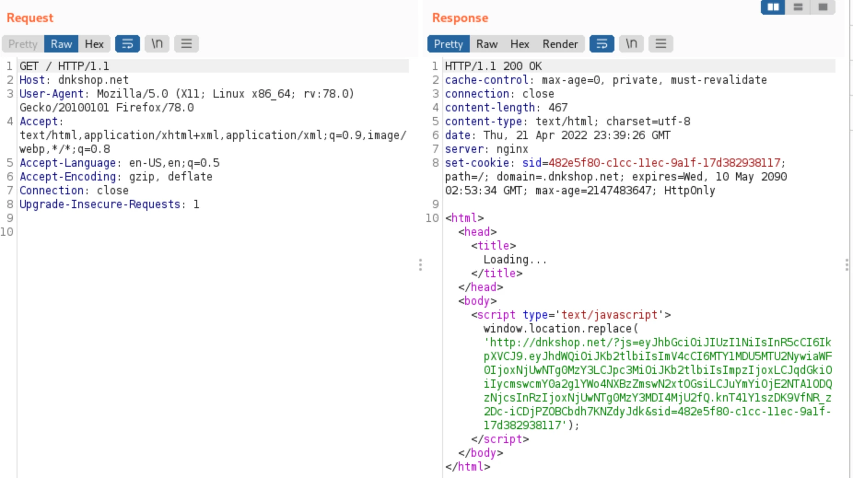
Task: Open the Response panel hamburger options menu
Action: click(661, 44)
